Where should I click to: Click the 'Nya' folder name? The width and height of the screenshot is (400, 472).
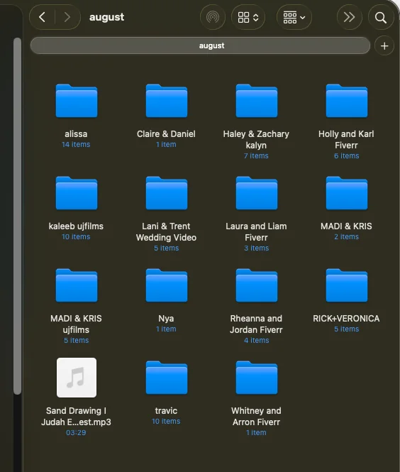pos(166,318)
